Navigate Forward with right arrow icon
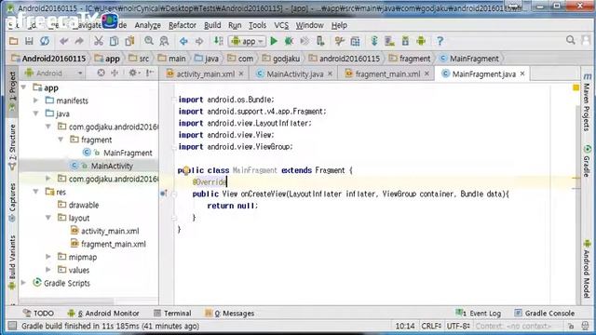Screen dimensions: 596x335 coord(199,41)
